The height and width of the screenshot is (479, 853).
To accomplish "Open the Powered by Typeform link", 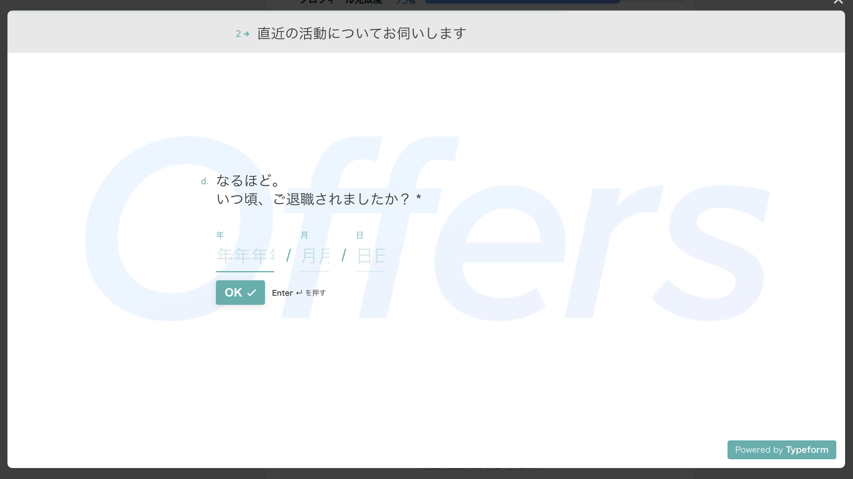I will click(781, 450).
